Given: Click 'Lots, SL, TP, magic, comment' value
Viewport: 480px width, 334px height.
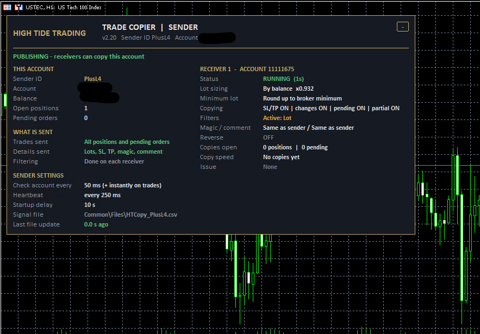Looking at the screenshot, I should click(123, 152).
